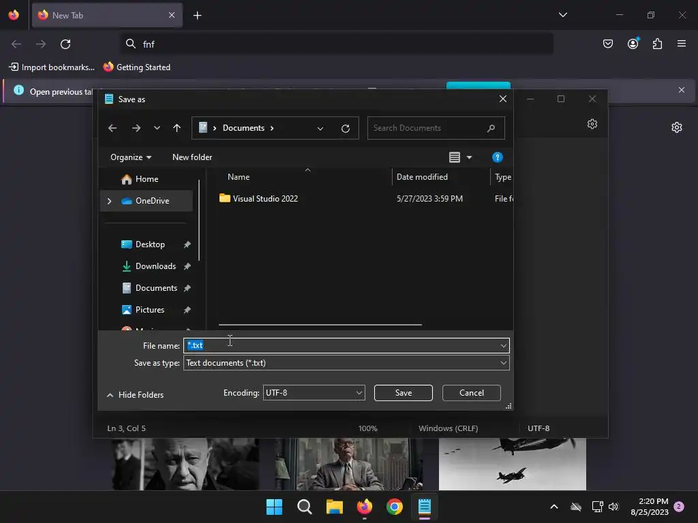Select the Visual Studio 2022 folder
Viewport: 698px width, 523px height.
[x=265, y=199]
